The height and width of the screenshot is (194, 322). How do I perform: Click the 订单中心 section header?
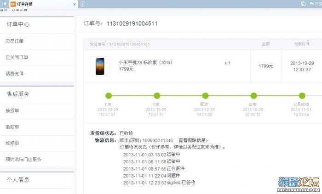coord(18,24)
